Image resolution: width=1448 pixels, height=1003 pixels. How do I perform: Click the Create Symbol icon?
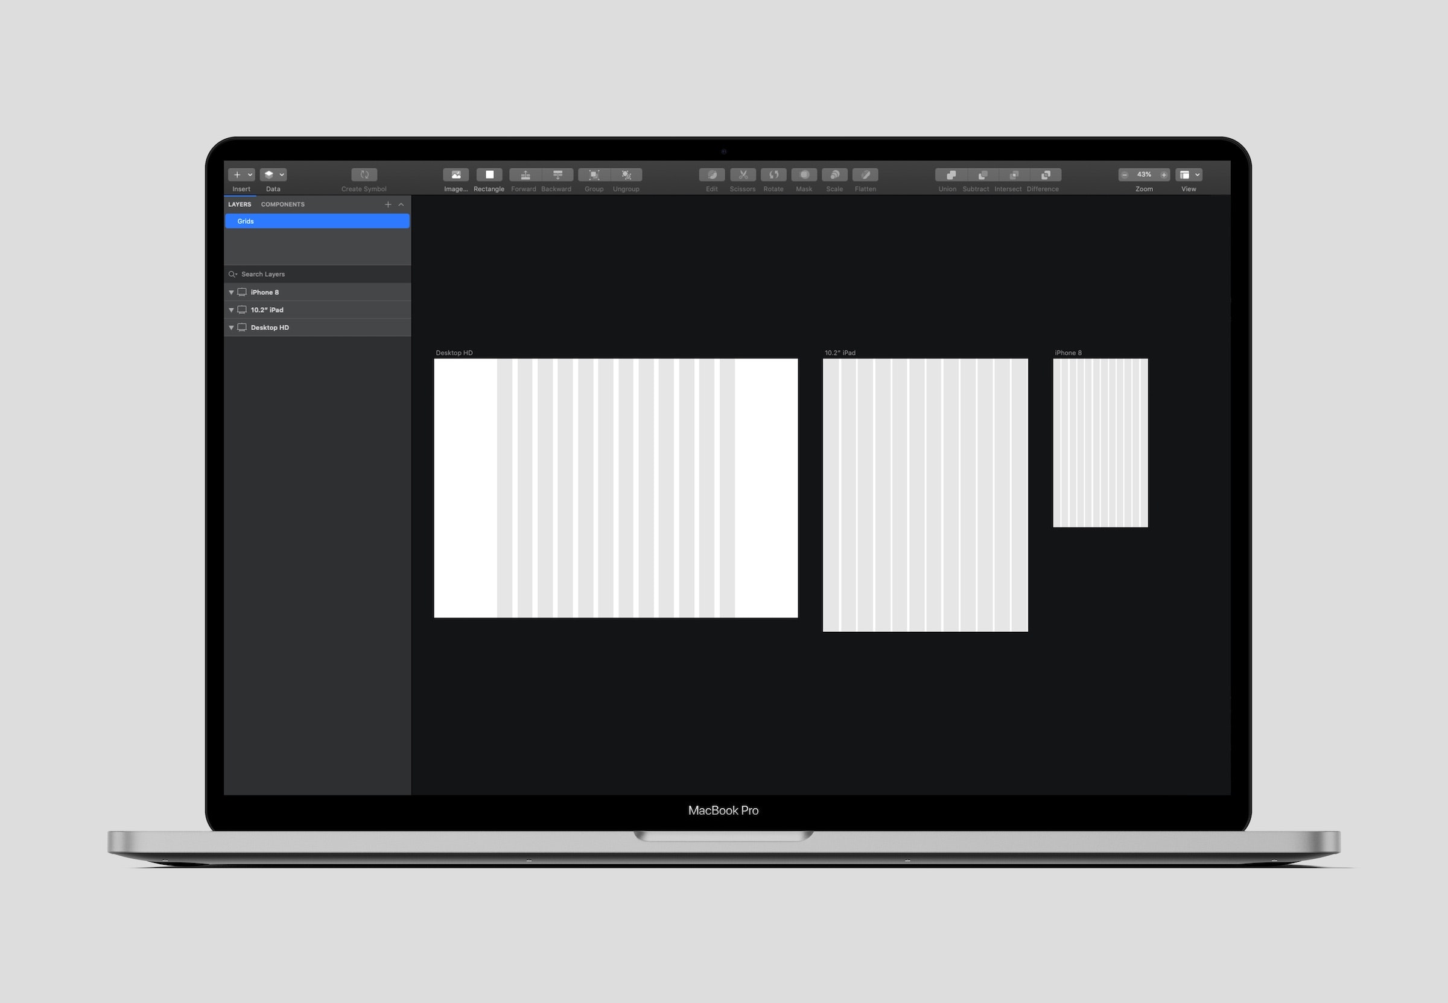pyautogui.click(x=364, y=174)
